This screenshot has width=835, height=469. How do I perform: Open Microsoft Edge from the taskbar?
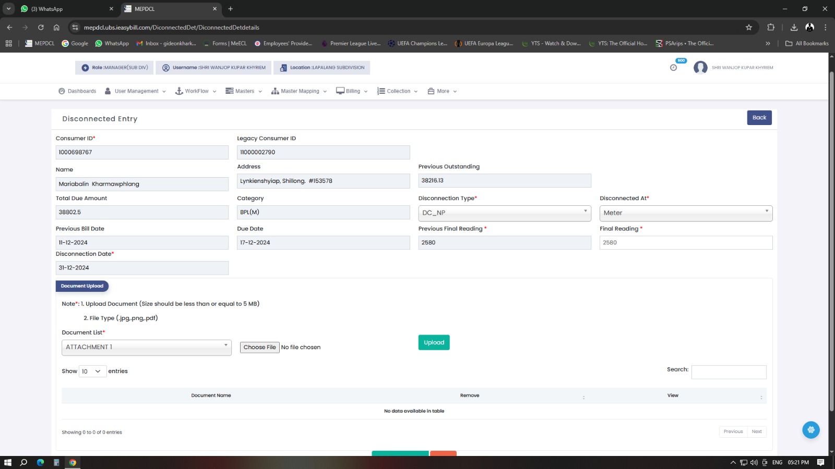(x=40, y=462)
